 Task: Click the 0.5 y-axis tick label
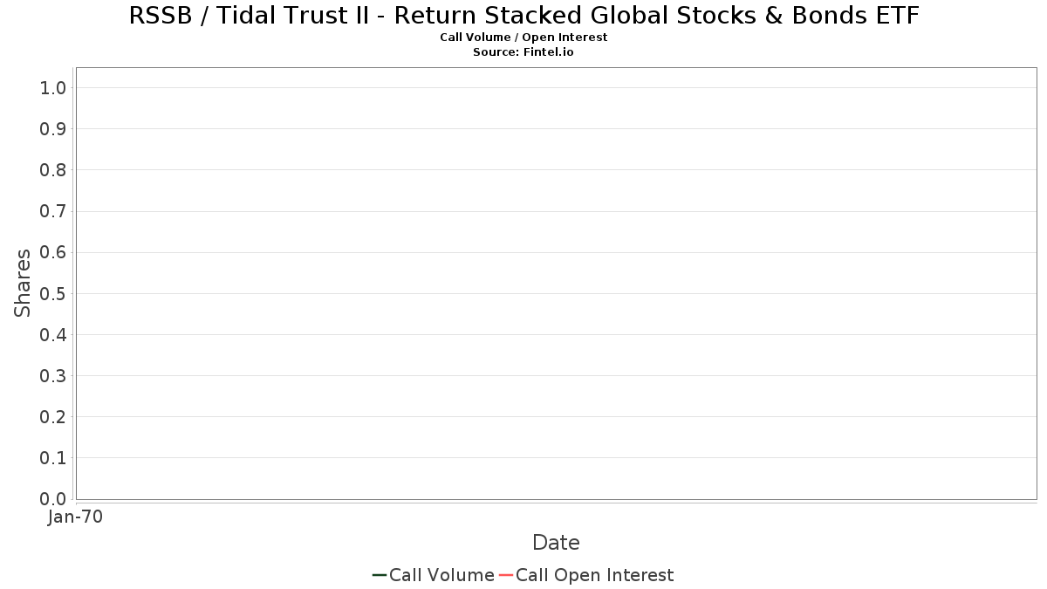53,293
